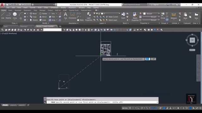The width and height of the screenshot is (202, 113).
Task: Select the Arc tool
Action: tap(21, 16)
